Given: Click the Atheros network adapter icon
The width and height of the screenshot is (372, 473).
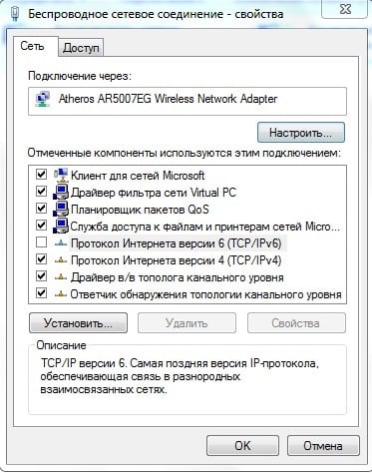Looking at the screenshot, I should click(43, 99).
